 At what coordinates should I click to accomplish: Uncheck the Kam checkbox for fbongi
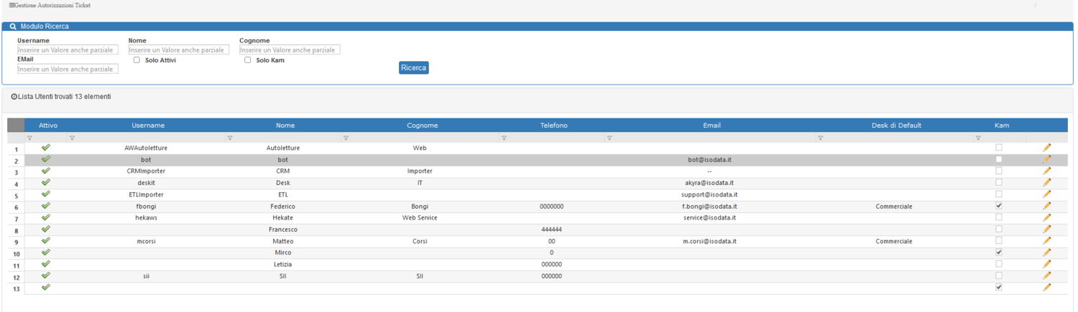[999, 206]
